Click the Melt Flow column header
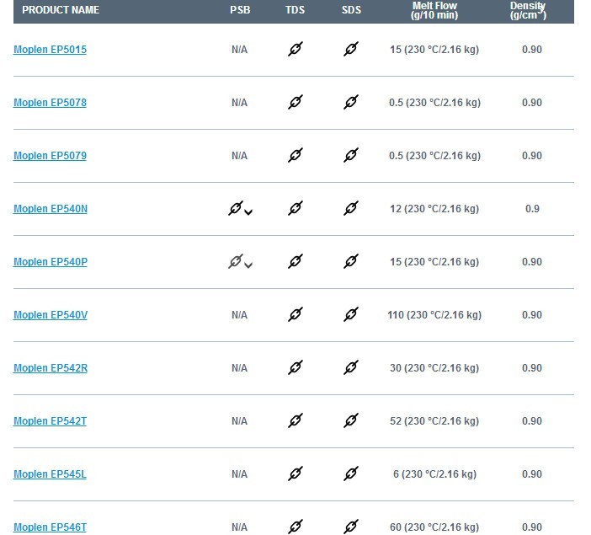 click(434, 10)
